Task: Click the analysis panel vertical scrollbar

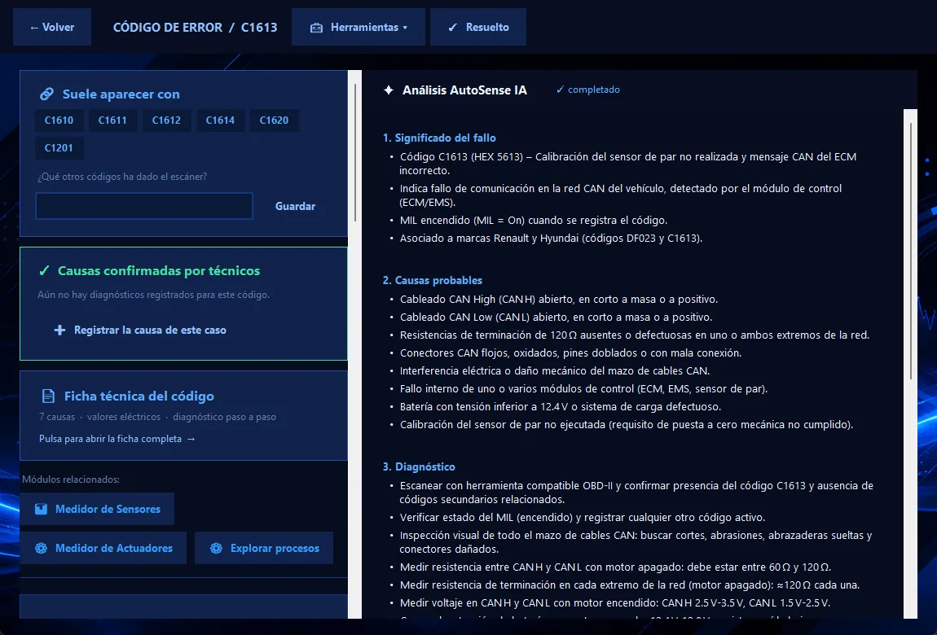Action: pyautogui.click(x=910, y=251)
